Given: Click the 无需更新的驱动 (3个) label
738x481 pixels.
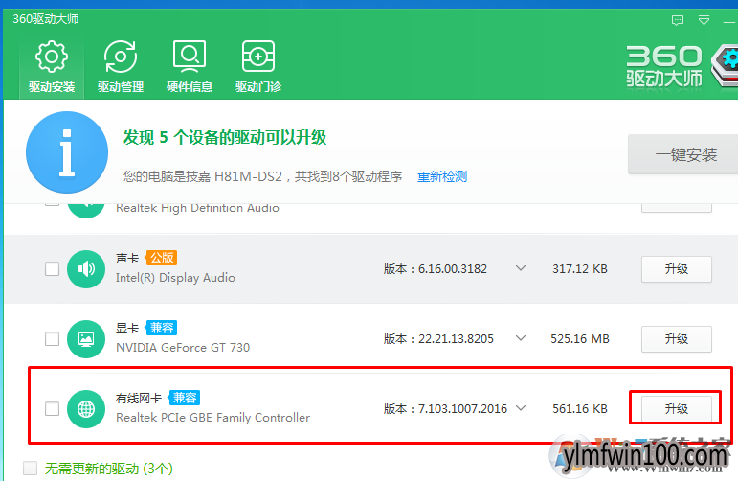Looking at the screenshot, I should [109, 469].
